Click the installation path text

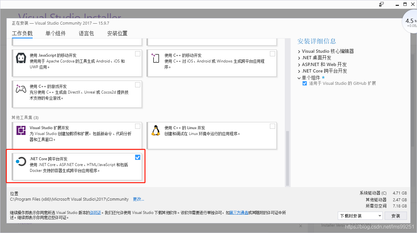(69, 199)
